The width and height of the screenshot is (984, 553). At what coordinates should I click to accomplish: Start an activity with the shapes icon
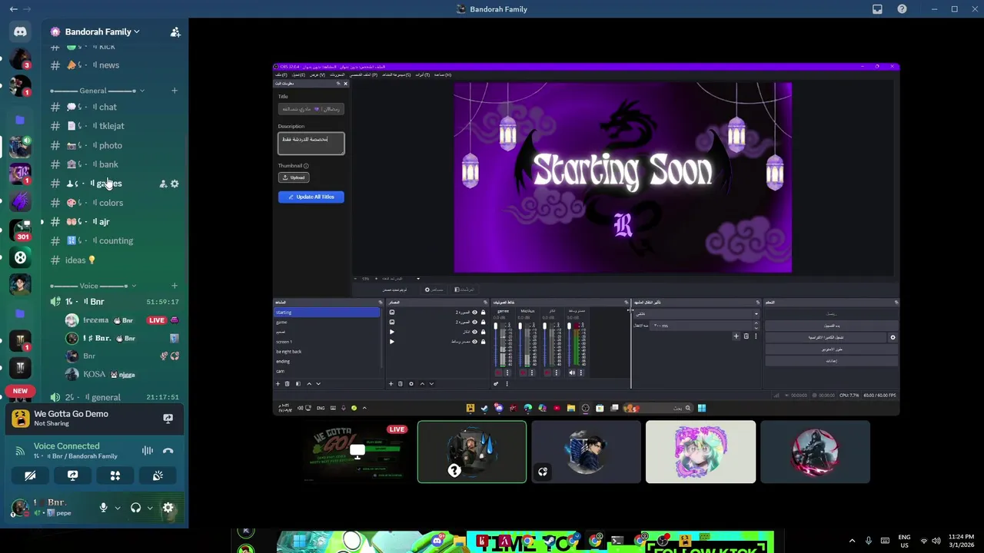pyautogui.click(x=115, y=475)
